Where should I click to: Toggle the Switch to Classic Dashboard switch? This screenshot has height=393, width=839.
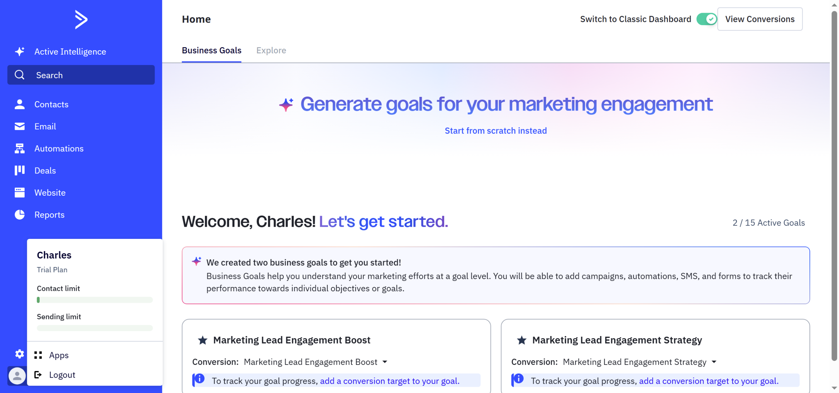pyautogui.click(x=706, y=19)
